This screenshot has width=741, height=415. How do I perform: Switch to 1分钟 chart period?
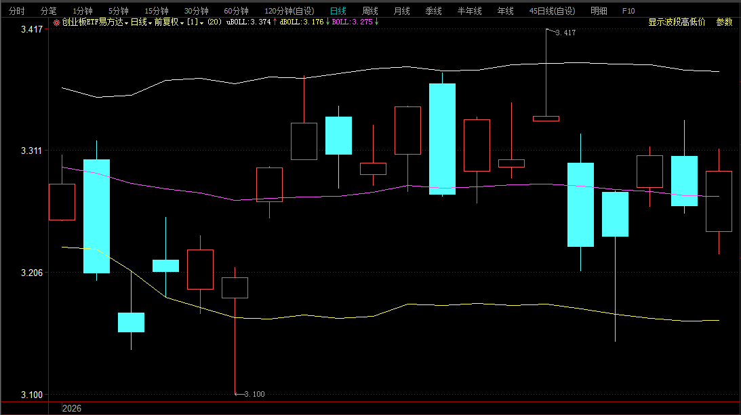82,11
